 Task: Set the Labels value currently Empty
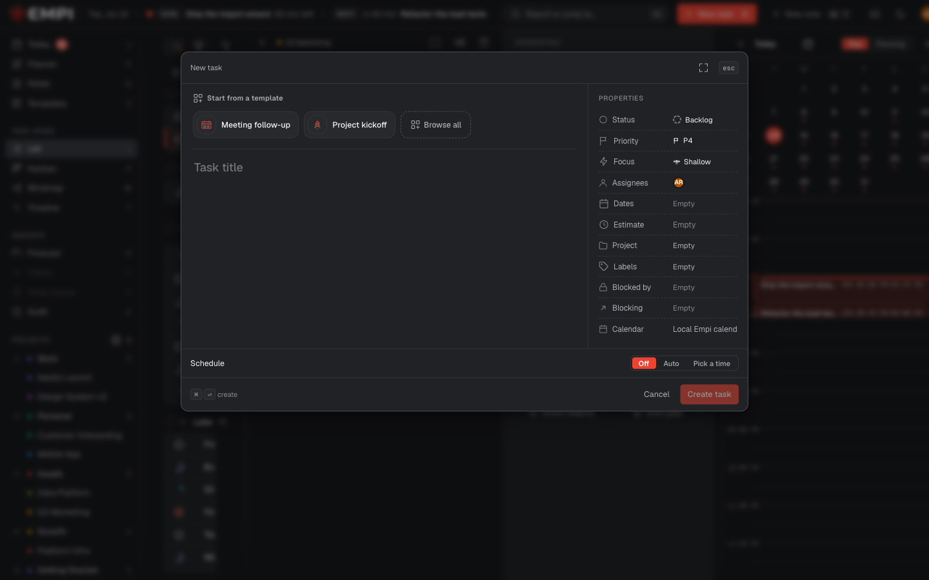(684, 267)
